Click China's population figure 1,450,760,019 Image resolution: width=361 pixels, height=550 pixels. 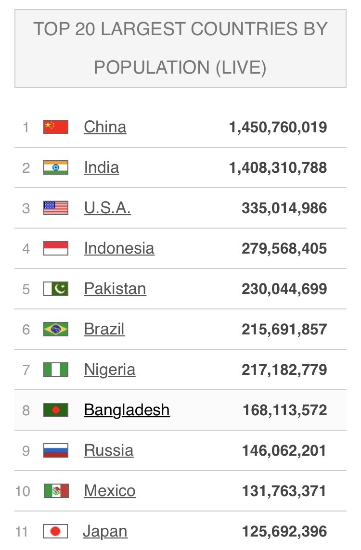[x=278, y=128]
